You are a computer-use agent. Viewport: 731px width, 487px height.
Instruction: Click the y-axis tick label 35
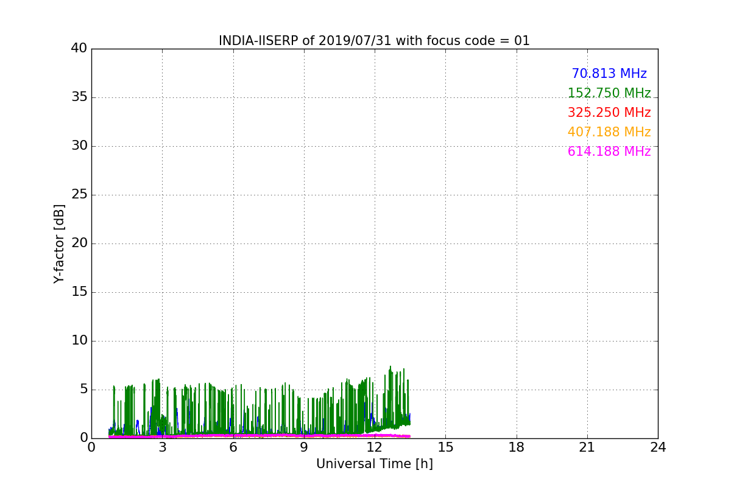[79, 97]
